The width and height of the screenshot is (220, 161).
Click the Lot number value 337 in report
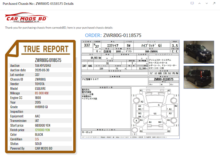tap(37, 75)
